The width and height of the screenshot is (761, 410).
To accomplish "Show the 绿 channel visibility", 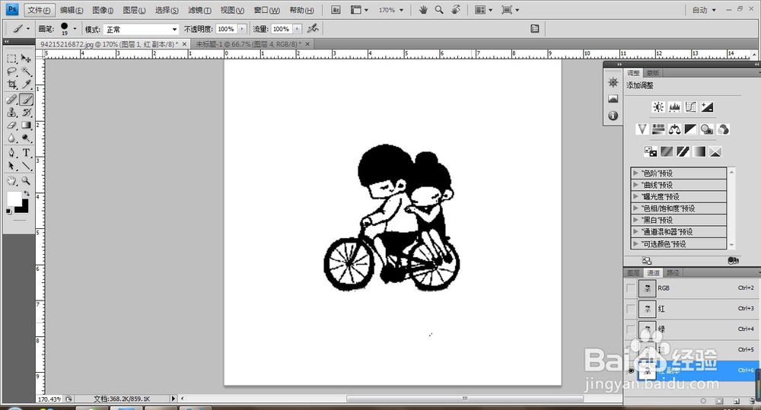I will point(630,329).
